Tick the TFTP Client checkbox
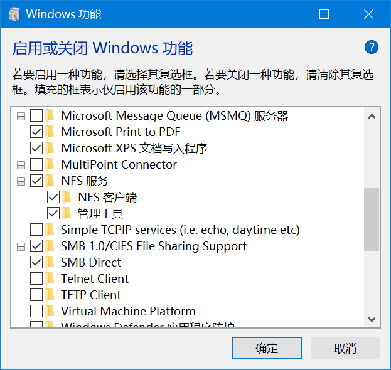Image resolution: width=391 pixels, height=370 pixels. tap(36, 295)
